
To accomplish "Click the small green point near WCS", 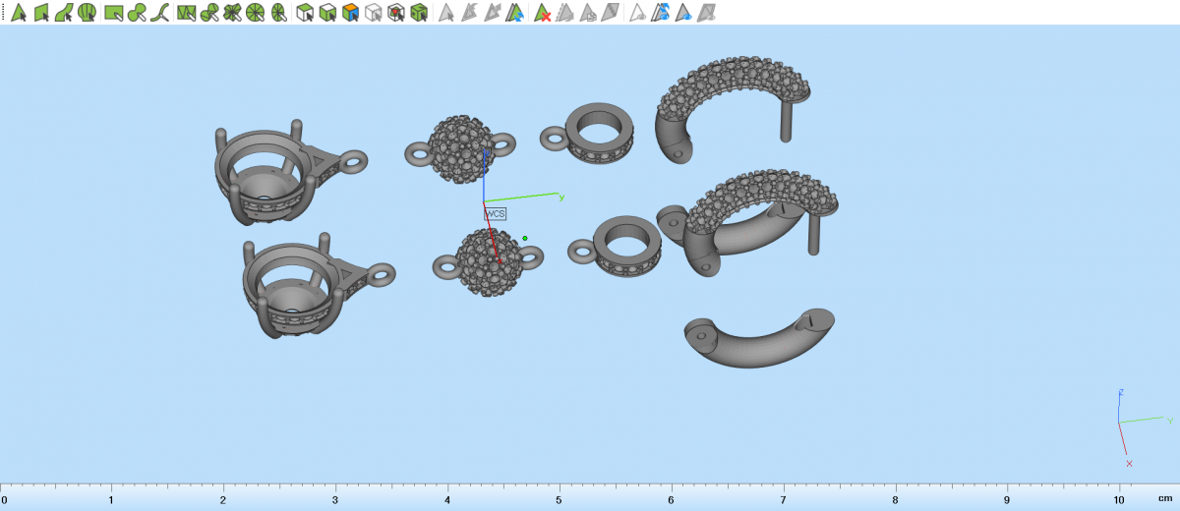I will pyautogui.click(x=525, y=238).
